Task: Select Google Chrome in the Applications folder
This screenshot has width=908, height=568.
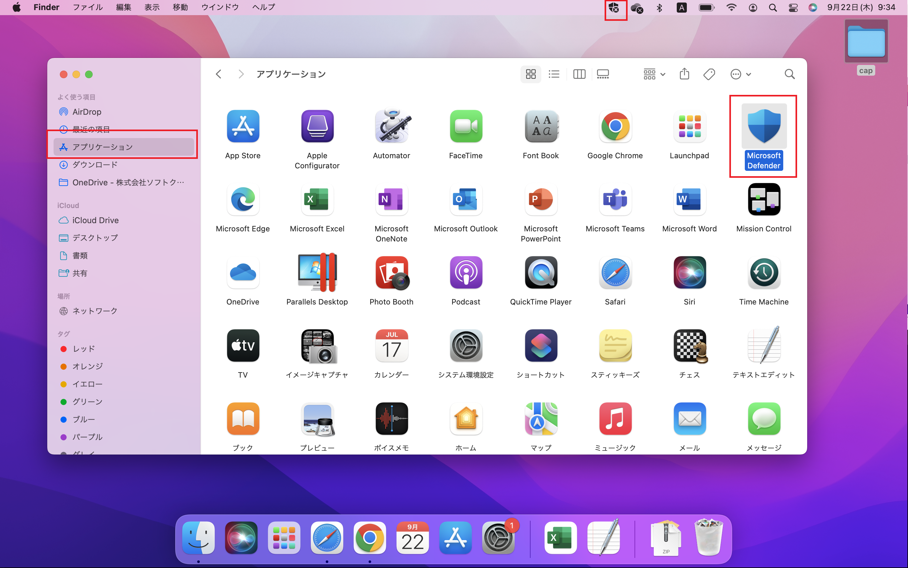Action: (x=615, y=126)
